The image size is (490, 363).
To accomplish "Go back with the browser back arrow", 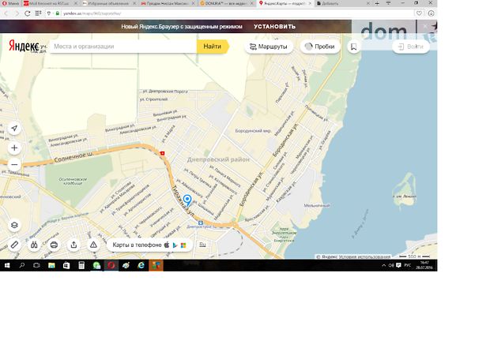I will click(x=6, y=13).
